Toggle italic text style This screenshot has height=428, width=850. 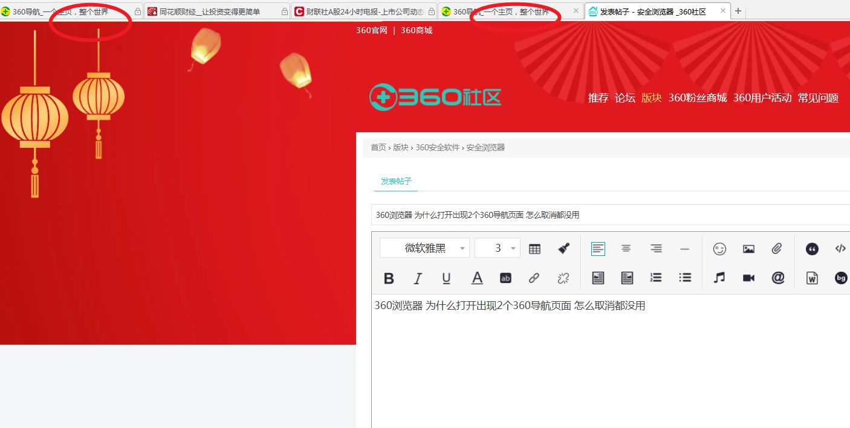coord(417,278)
